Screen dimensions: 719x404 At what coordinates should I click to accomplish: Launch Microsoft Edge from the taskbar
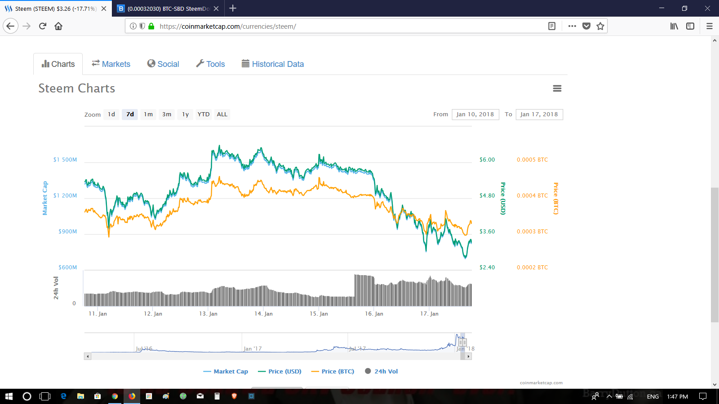(63, 396)
